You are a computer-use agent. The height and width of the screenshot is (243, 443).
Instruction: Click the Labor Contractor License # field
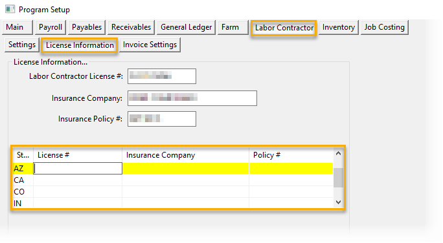pyautogui.click(x=162, y=76)
